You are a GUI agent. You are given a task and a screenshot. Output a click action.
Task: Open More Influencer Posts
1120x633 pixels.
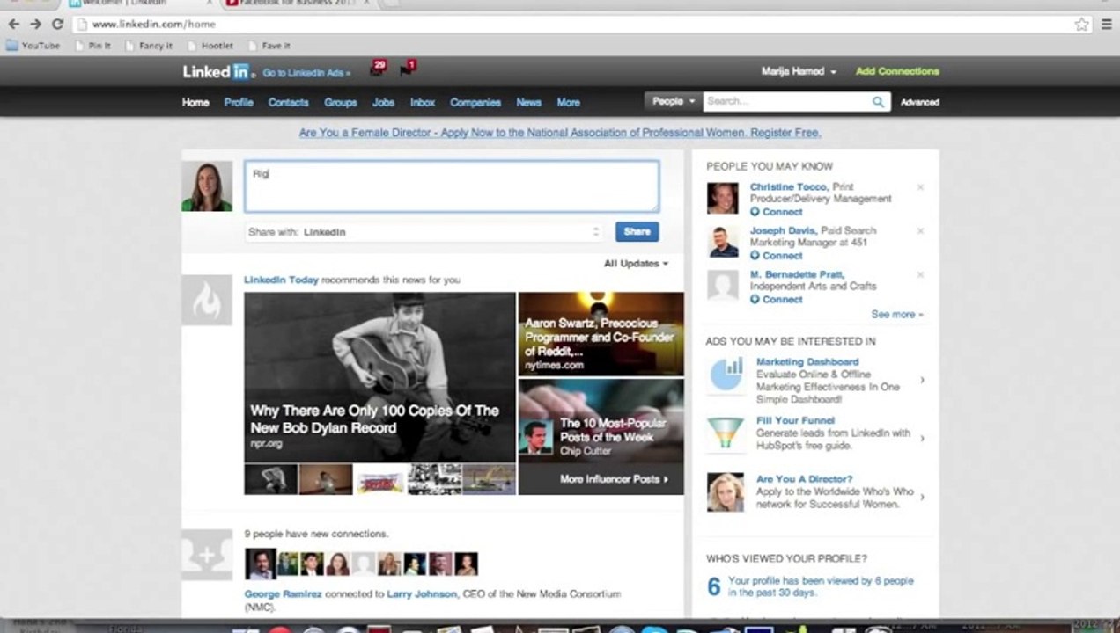click(614, 479)
